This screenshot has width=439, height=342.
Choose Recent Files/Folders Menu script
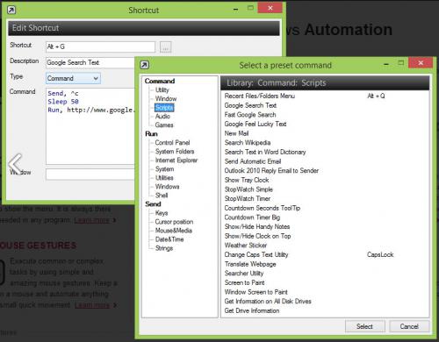260,96
